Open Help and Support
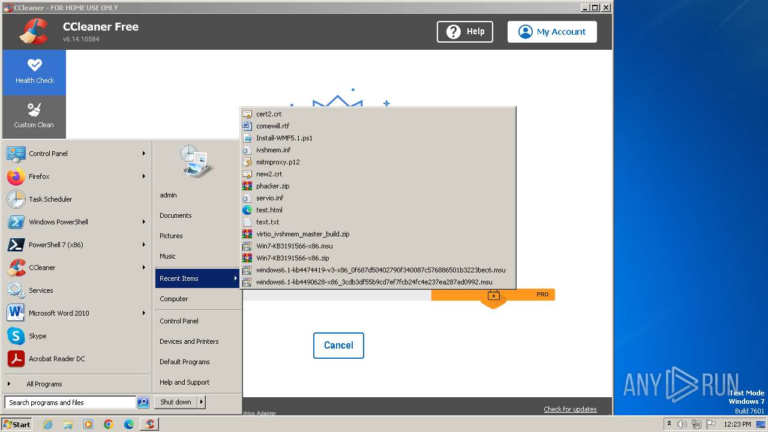The height and width of the screenshot is (432, 768). coord(198,382)
